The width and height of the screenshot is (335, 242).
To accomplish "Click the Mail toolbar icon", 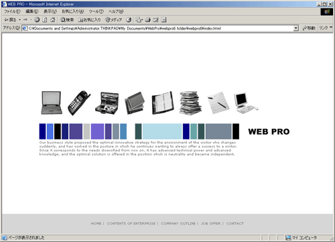I will [x=138, y=20].
